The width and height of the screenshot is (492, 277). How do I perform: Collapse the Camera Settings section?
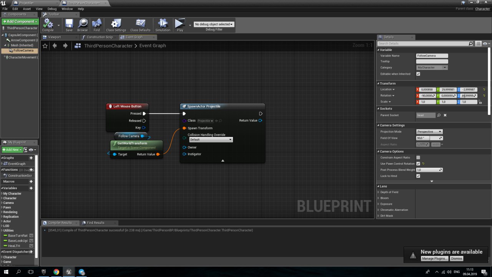[x=378, y=125]
